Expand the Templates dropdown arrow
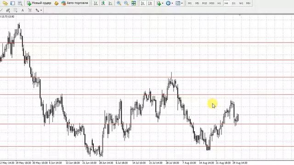The image size is (294, 165). click(x=182, y=3)
